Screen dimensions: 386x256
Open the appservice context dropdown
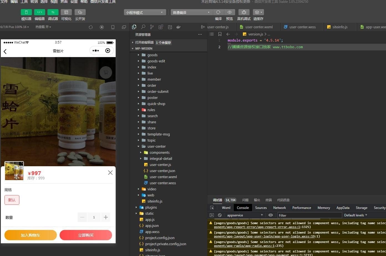(245, 215)
